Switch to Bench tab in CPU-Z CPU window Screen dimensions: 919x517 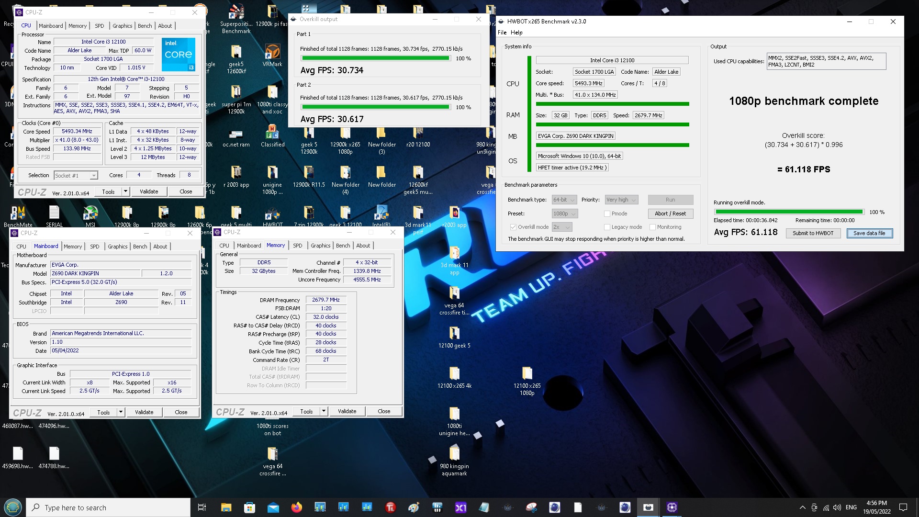tap(145, 26)
